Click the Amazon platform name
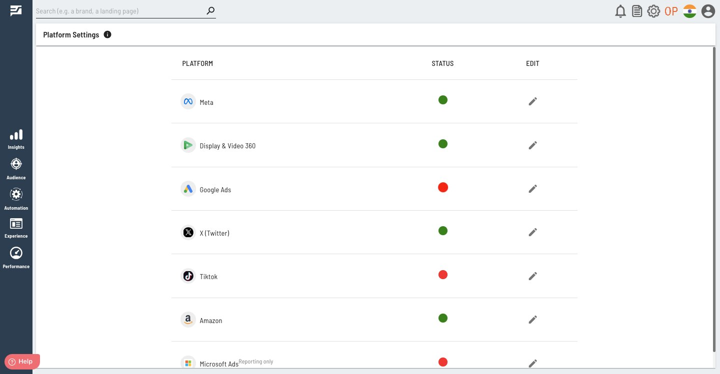720x374 pixels. tap(211, 321)
